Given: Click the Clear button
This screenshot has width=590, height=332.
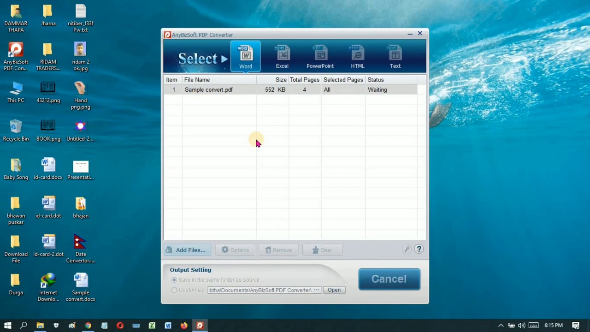Looking at the screenshot, I should pyautogui.click(x=322, y=250).
